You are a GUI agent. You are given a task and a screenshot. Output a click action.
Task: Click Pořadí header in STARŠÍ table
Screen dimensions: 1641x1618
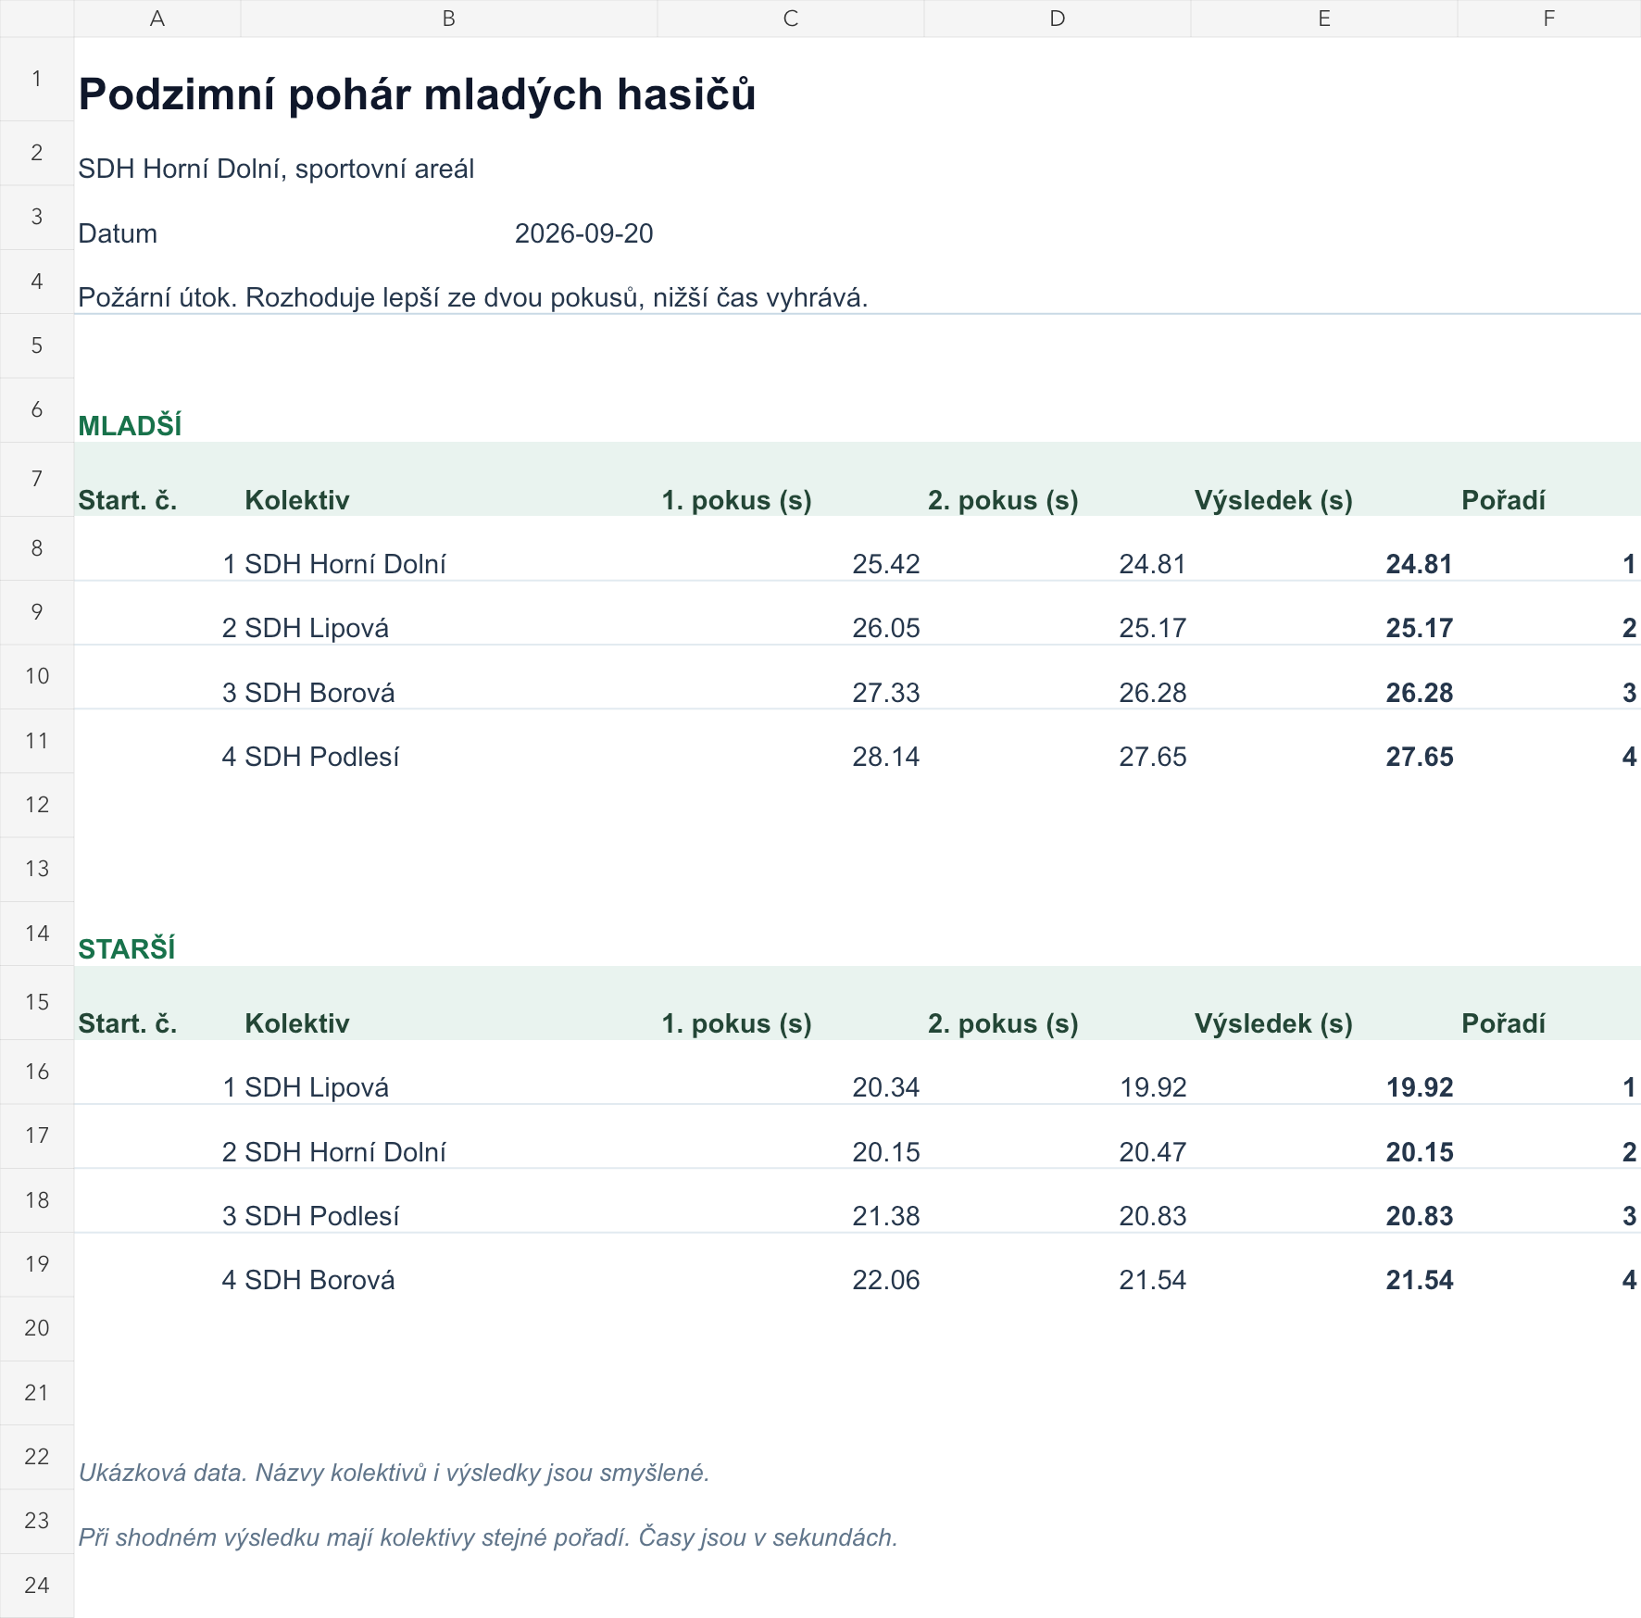tap(1503, 1023)
